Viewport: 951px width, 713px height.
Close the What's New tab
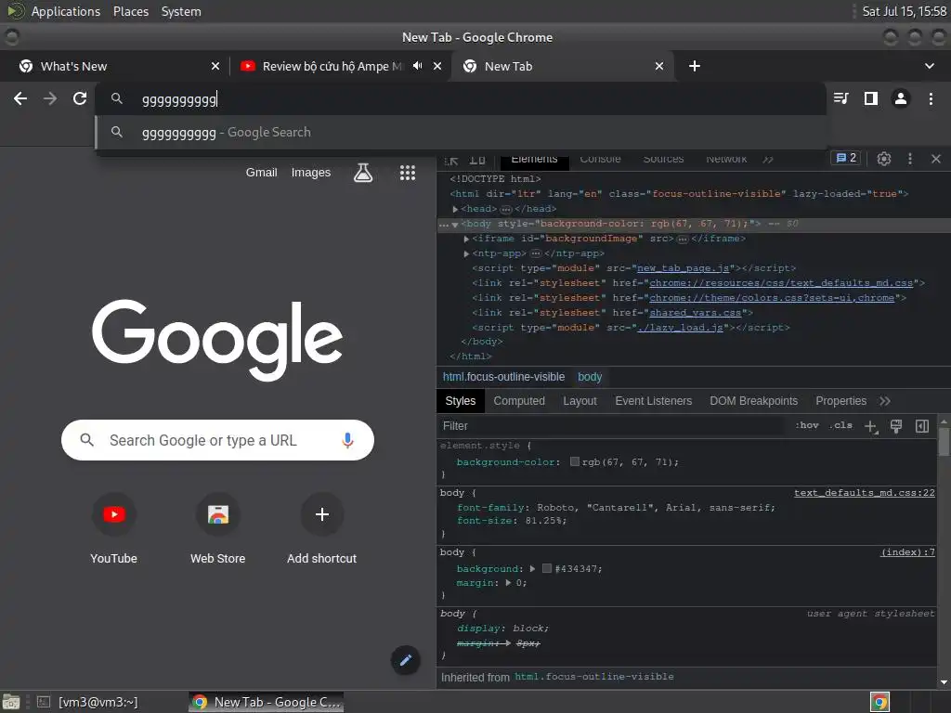point(215,66)
